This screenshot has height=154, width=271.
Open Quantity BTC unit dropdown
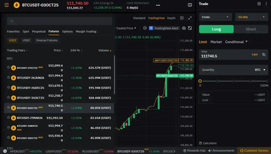pyautogui.click(x=260, y=70)
